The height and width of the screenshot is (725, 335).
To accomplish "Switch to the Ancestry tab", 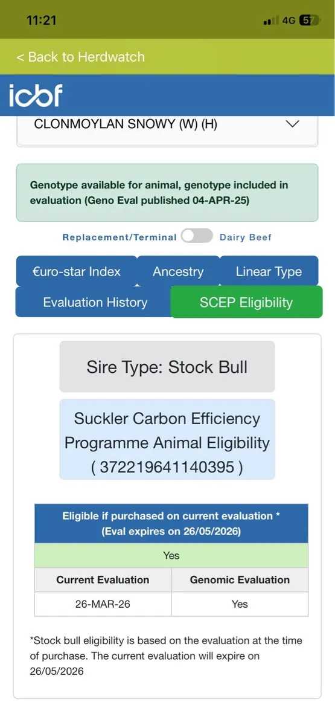I will [178, 271].
